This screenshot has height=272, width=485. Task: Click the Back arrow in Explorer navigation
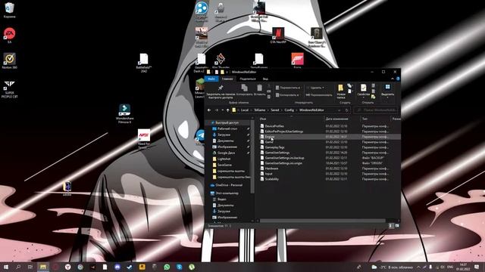tap(209, 110)
